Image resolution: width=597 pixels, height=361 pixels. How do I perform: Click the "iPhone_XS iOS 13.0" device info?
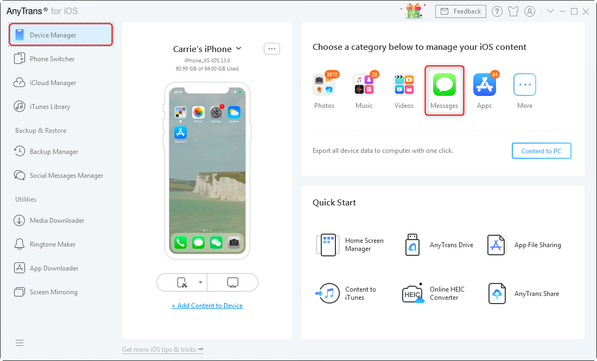(207, 61)
